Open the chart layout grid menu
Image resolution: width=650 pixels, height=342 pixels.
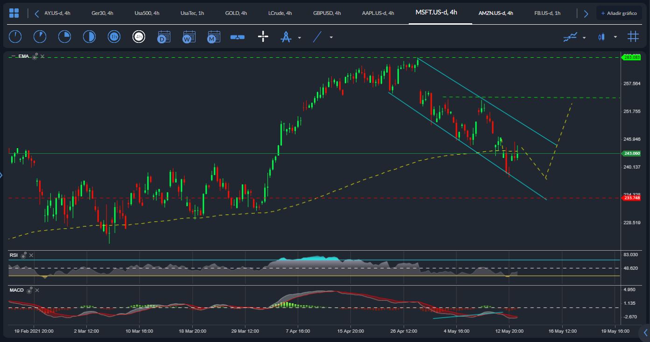[14, 13]
